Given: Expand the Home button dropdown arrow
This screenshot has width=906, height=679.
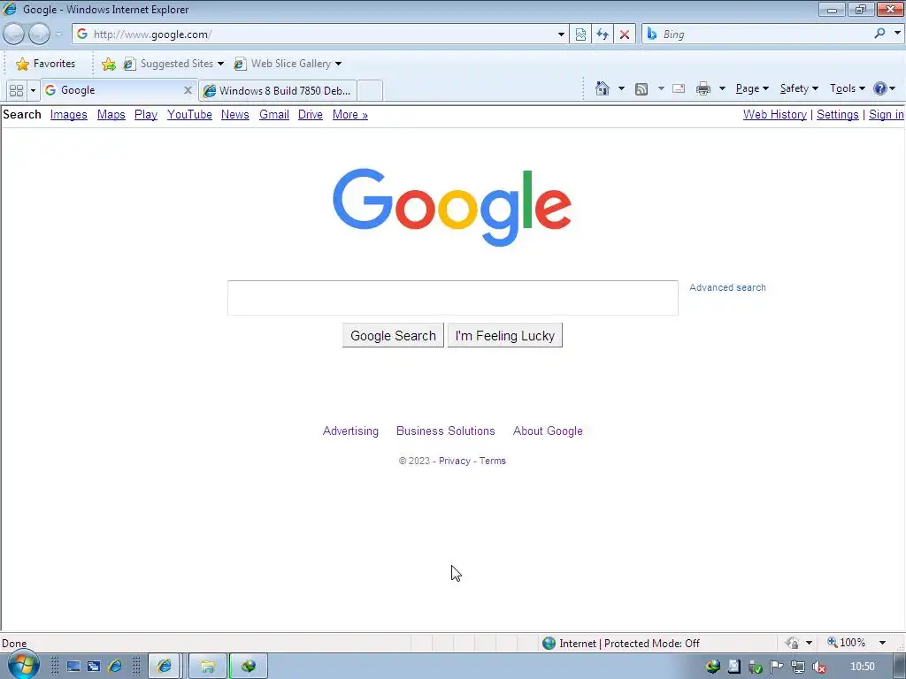Looking at the screenshot, I should click(x=621, y=88).
